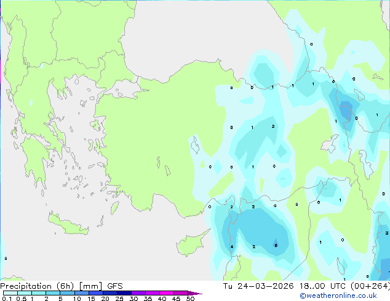Click the '30' legend scale label
Screen dimensions: 390x301
point(133,299)
